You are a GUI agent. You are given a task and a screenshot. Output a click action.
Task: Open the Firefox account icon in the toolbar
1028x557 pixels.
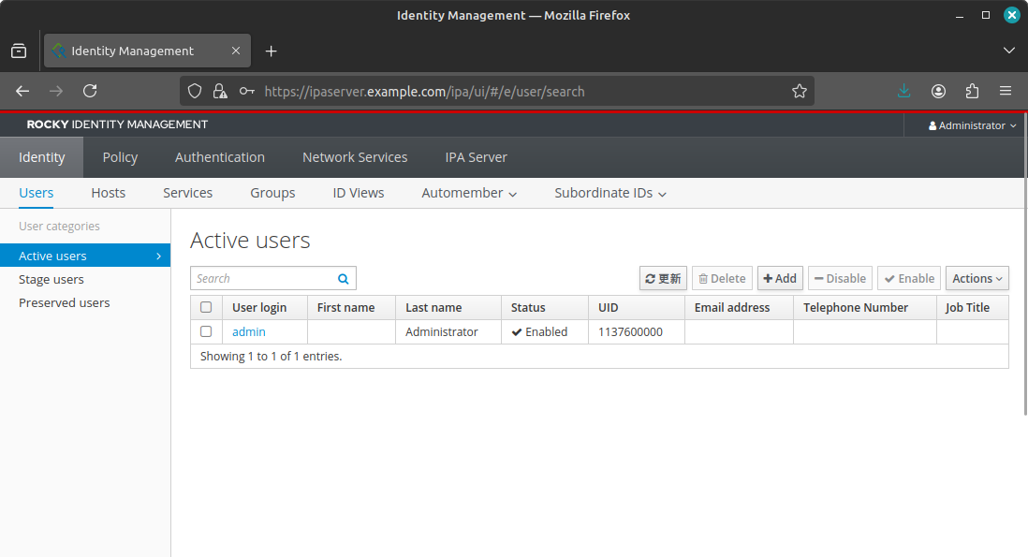(937, 91)
